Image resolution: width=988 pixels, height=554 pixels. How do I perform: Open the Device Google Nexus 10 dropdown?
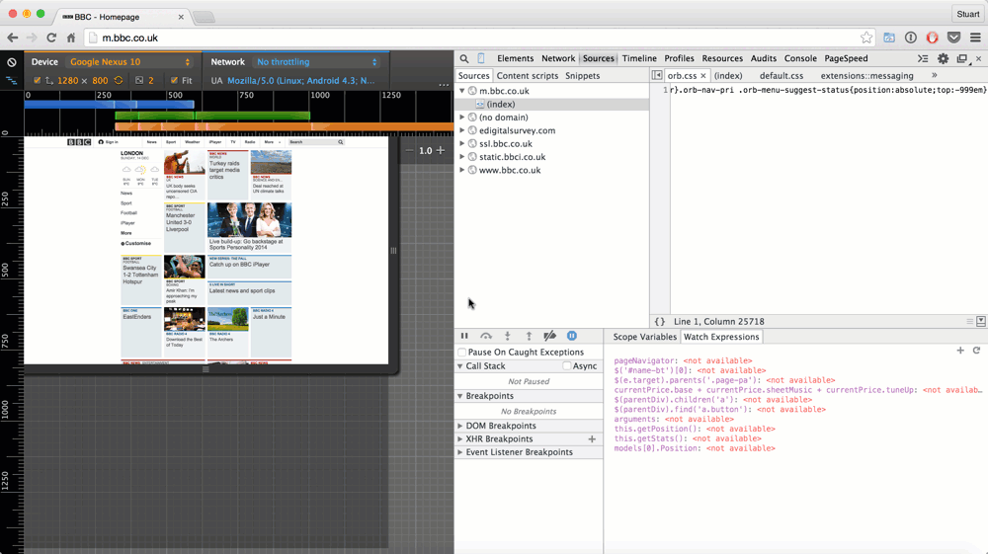pos(129,61)
